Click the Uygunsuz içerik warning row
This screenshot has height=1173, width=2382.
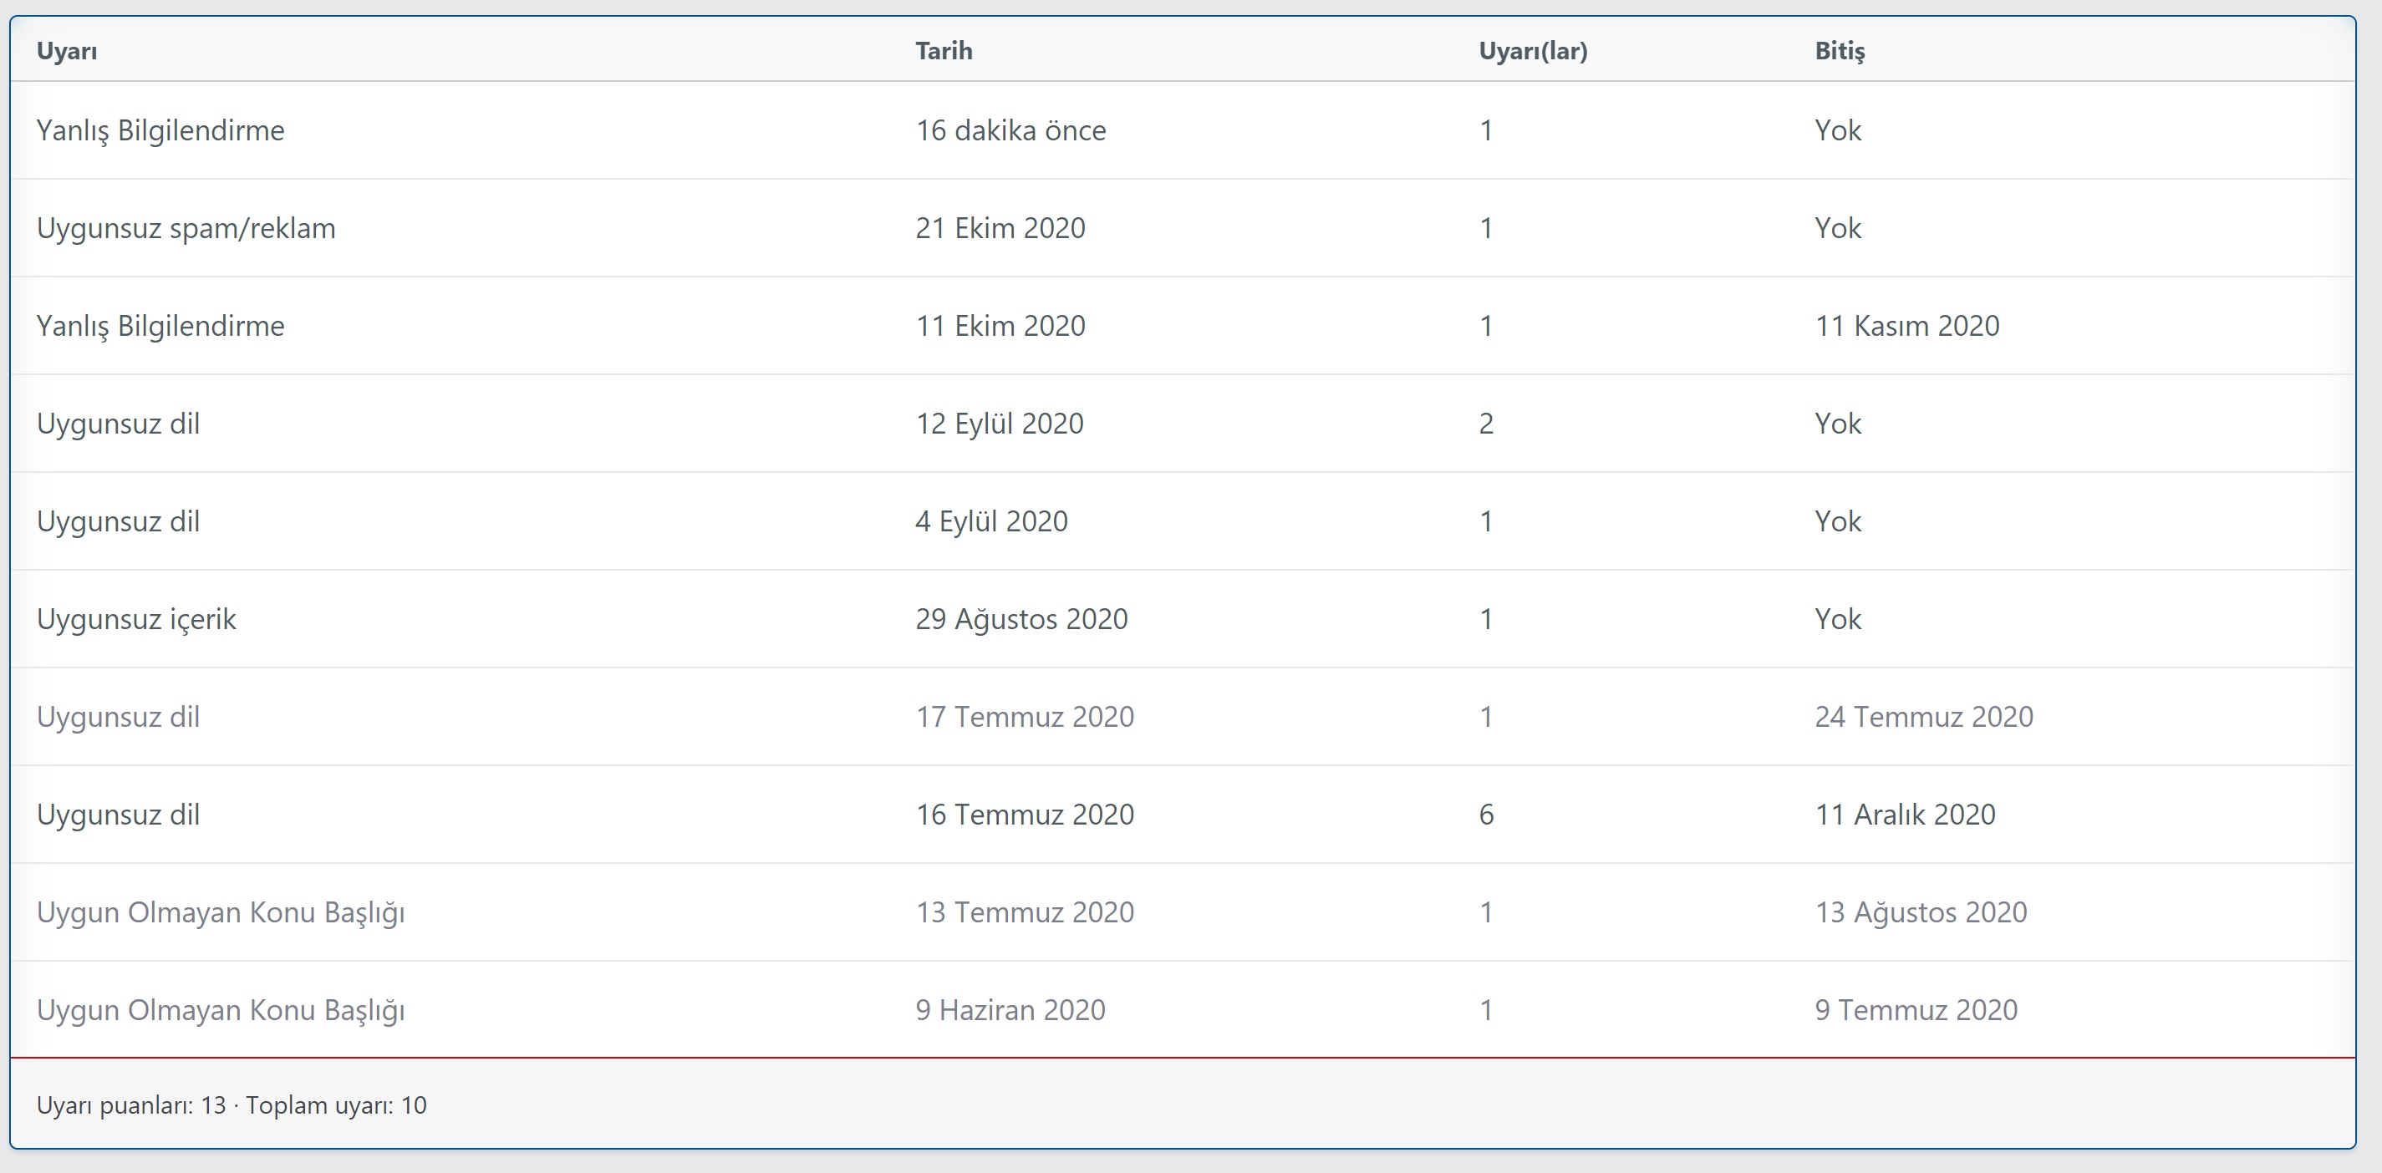coord(136,619)
